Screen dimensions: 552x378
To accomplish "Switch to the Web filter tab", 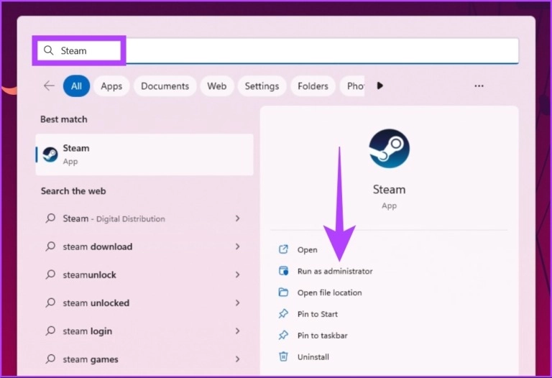I will (216, 86).
